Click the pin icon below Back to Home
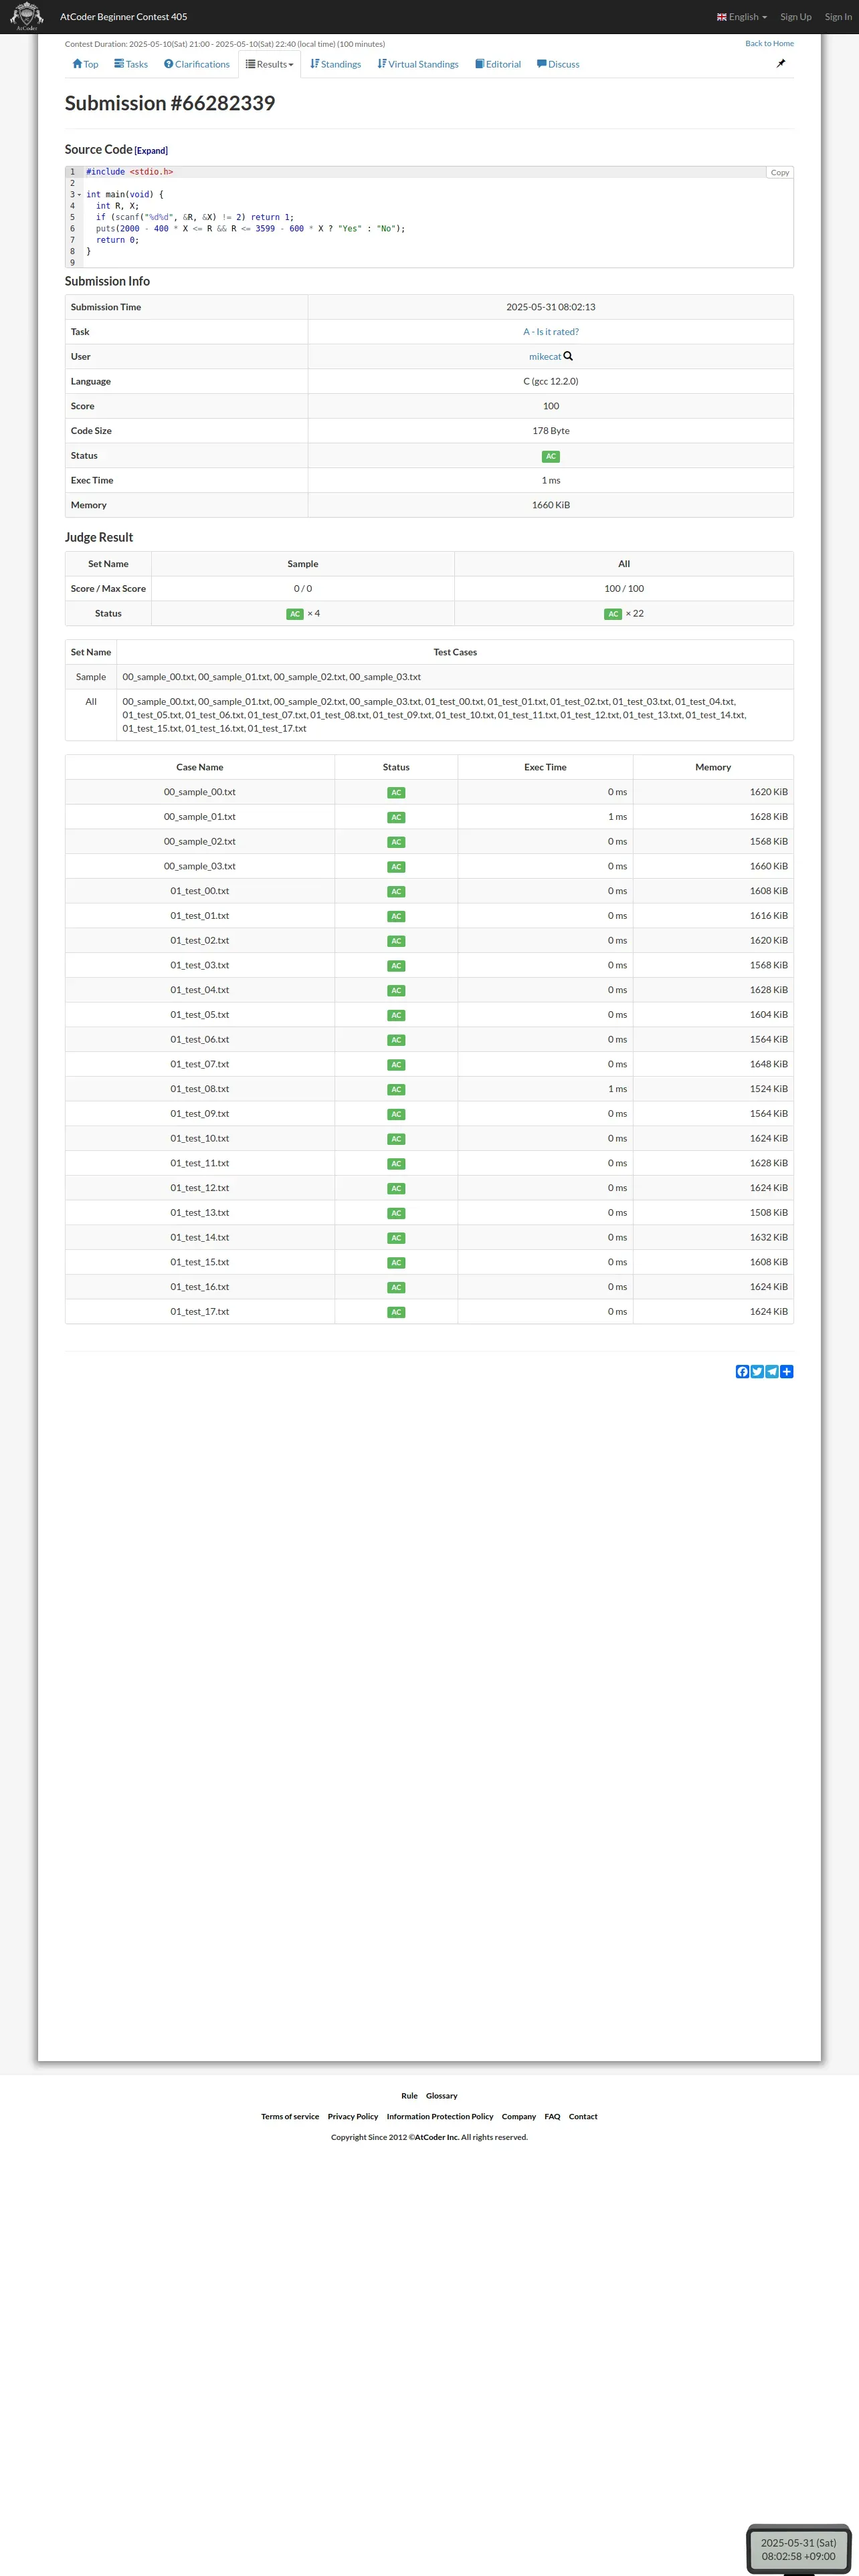This screenshot has height=2576, width=859. click(781, 63)
